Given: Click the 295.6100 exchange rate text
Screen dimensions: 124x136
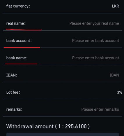Looking at the screenshot, I should [76, 126].
